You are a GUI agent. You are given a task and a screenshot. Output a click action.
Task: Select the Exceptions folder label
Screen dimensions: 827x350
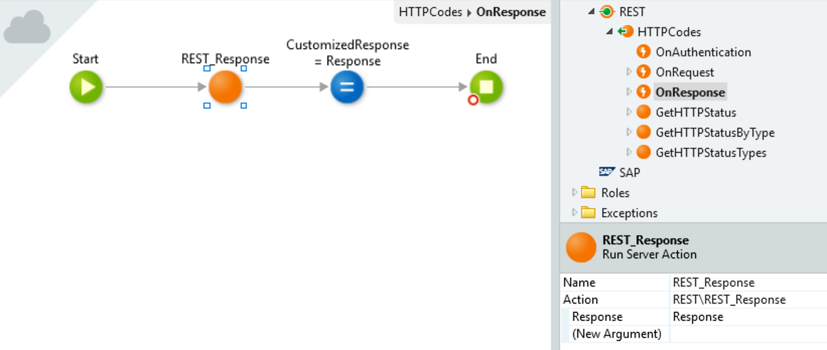point(629,213)
